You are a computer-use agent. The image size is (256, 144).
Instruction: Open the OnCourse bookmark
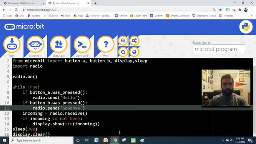pos(51,16)
